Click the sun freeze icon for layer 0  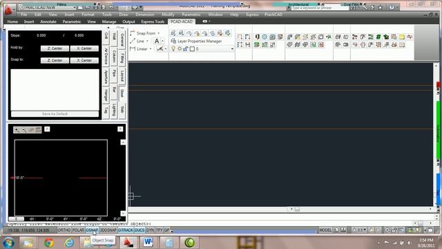[180, 49]
